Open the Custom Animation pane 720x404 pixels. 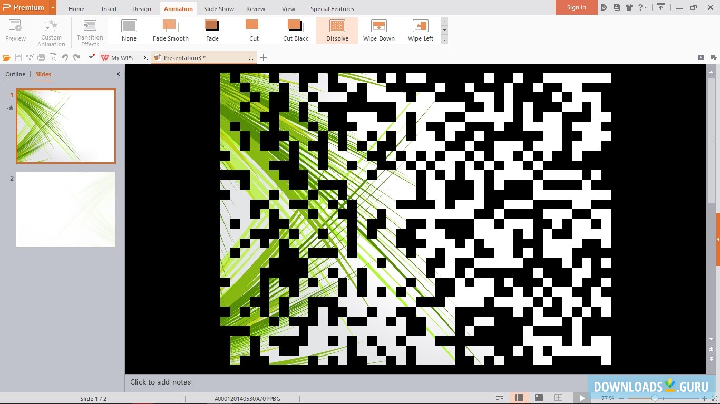(51, 33)
